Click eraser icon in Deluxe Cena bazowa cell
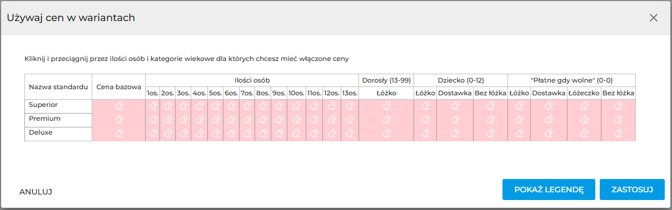The image size is (672, 210). (118, 133)
